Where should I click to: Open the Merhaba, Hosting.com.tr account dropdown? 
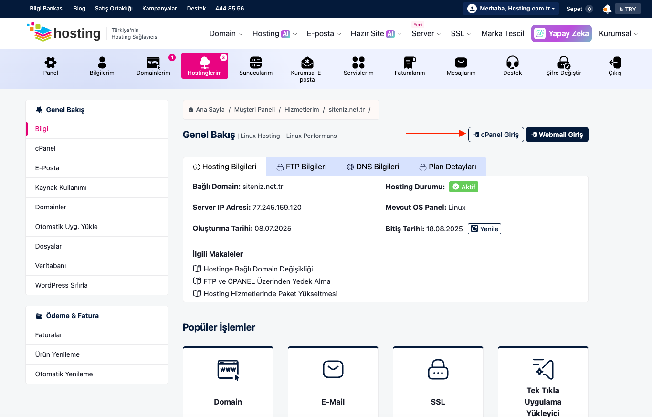[511, 9]
